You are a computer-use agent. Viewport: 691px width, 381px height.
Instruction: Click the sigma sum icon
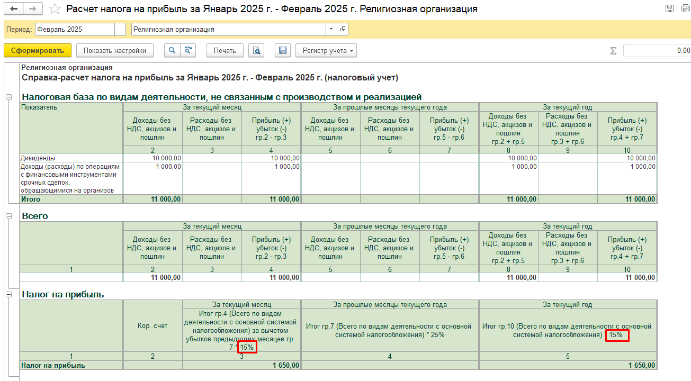pyautogui.click(x=614, y=51)
